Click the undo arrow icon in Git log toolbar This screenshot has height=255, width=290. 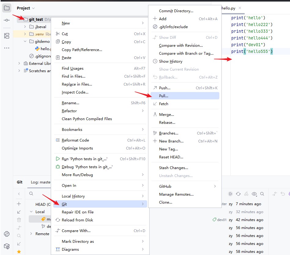pos(283,194)
